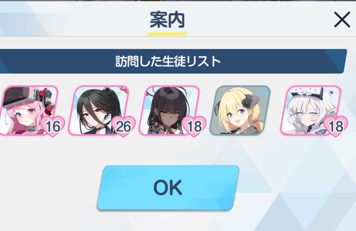This screenshot has height=231, width=356.
Task: Select the pink-haired student portrait with helmet
Action: [x=29, y=110]
